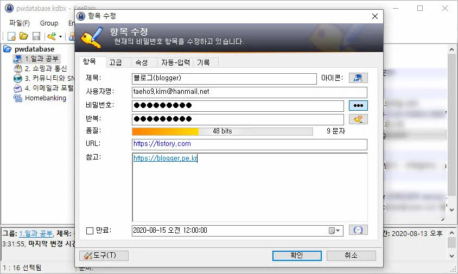
Task: Click the Save database floppy icon
Action: coord(36,36)
